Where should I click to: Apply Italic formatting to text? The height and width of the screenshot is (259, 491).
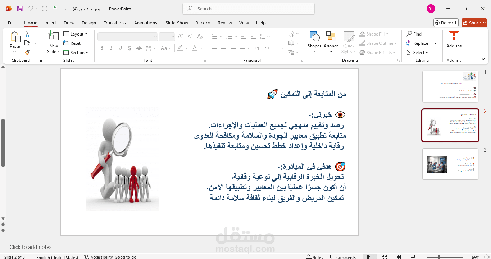[x=111, y=48]
